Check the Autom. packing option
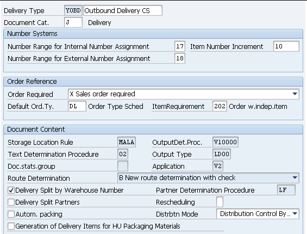 11,214
